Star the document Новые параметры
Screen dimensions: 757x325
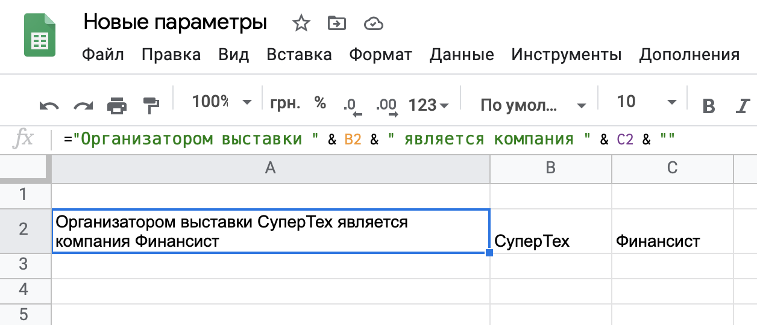pos(301,23)
